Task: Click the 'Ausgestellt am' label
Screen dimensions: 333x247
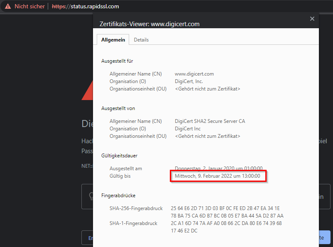Action: tap(125, 169)
